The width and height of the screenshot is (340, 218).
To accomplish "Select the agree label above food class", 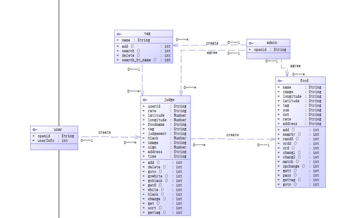I will click(295, 66).
